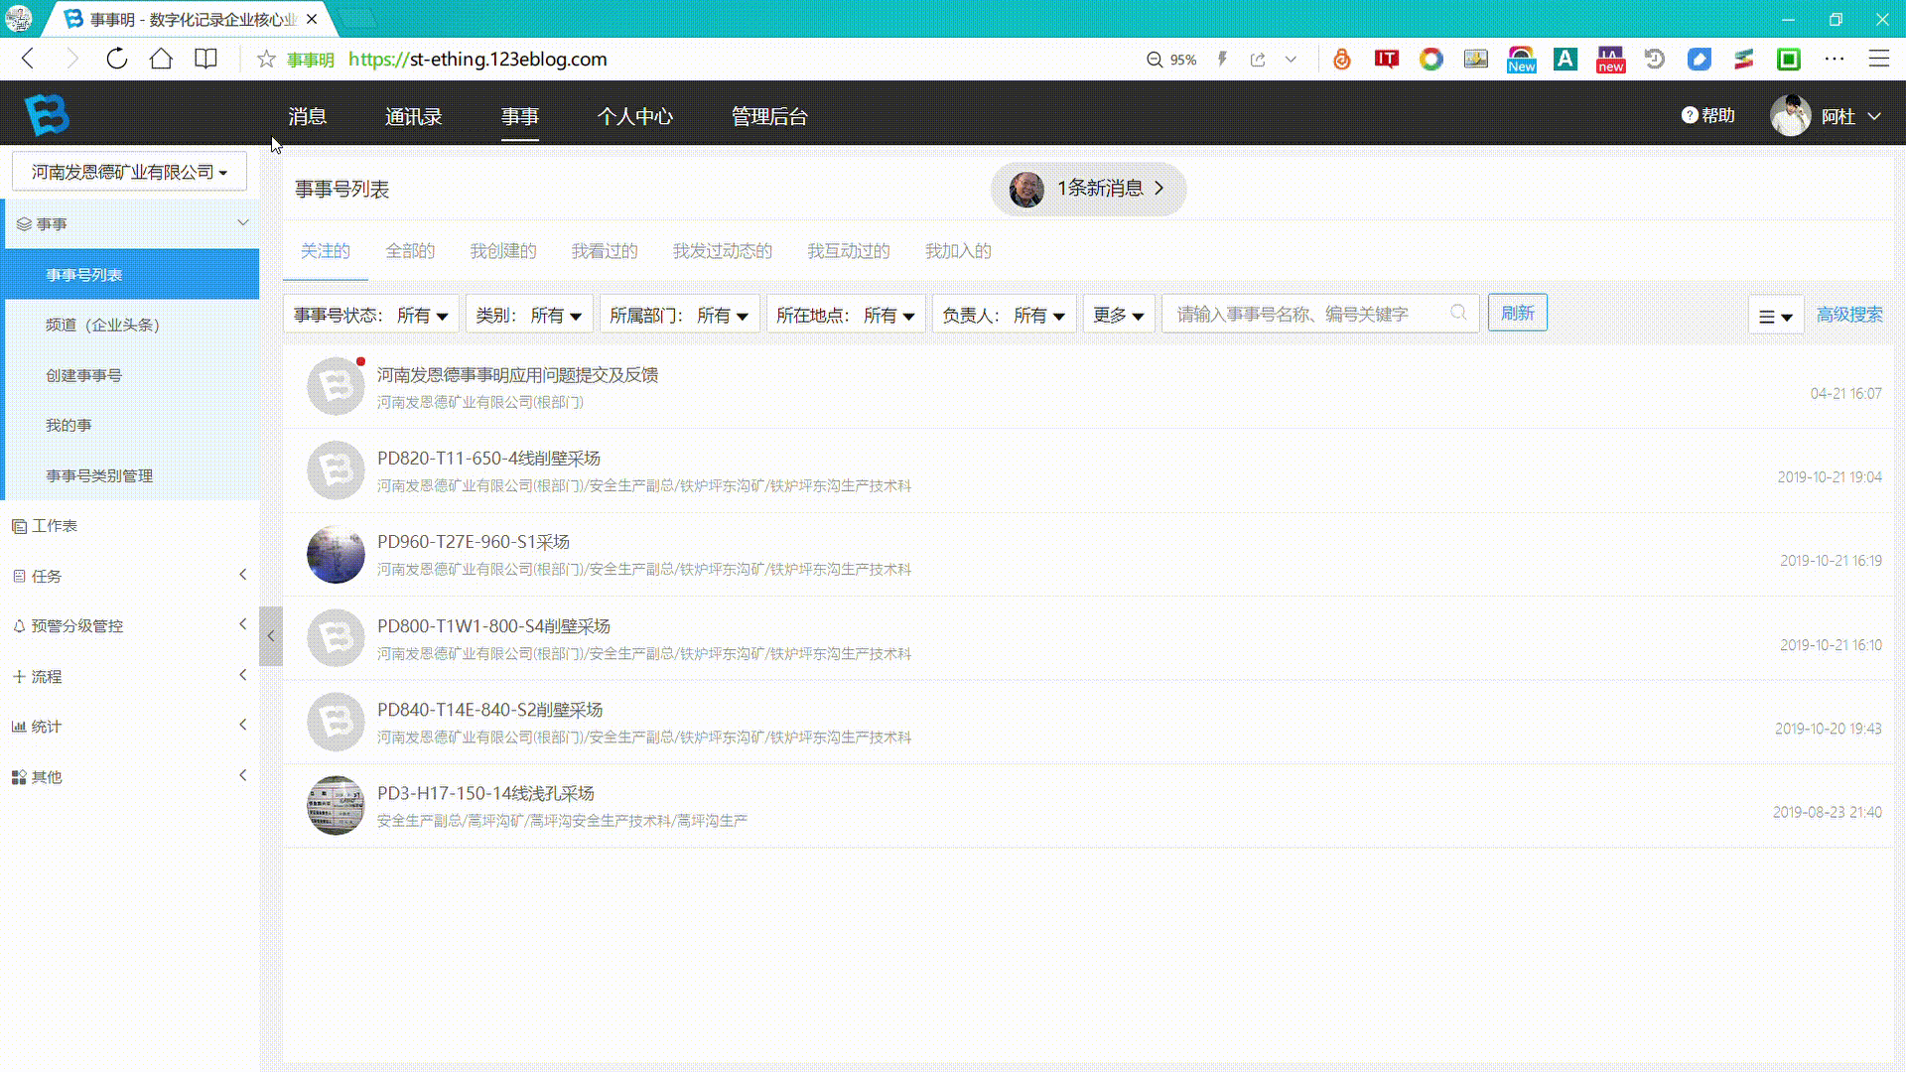
Task: Open the 类别 filter dropdown
Action: click(529, 315)
